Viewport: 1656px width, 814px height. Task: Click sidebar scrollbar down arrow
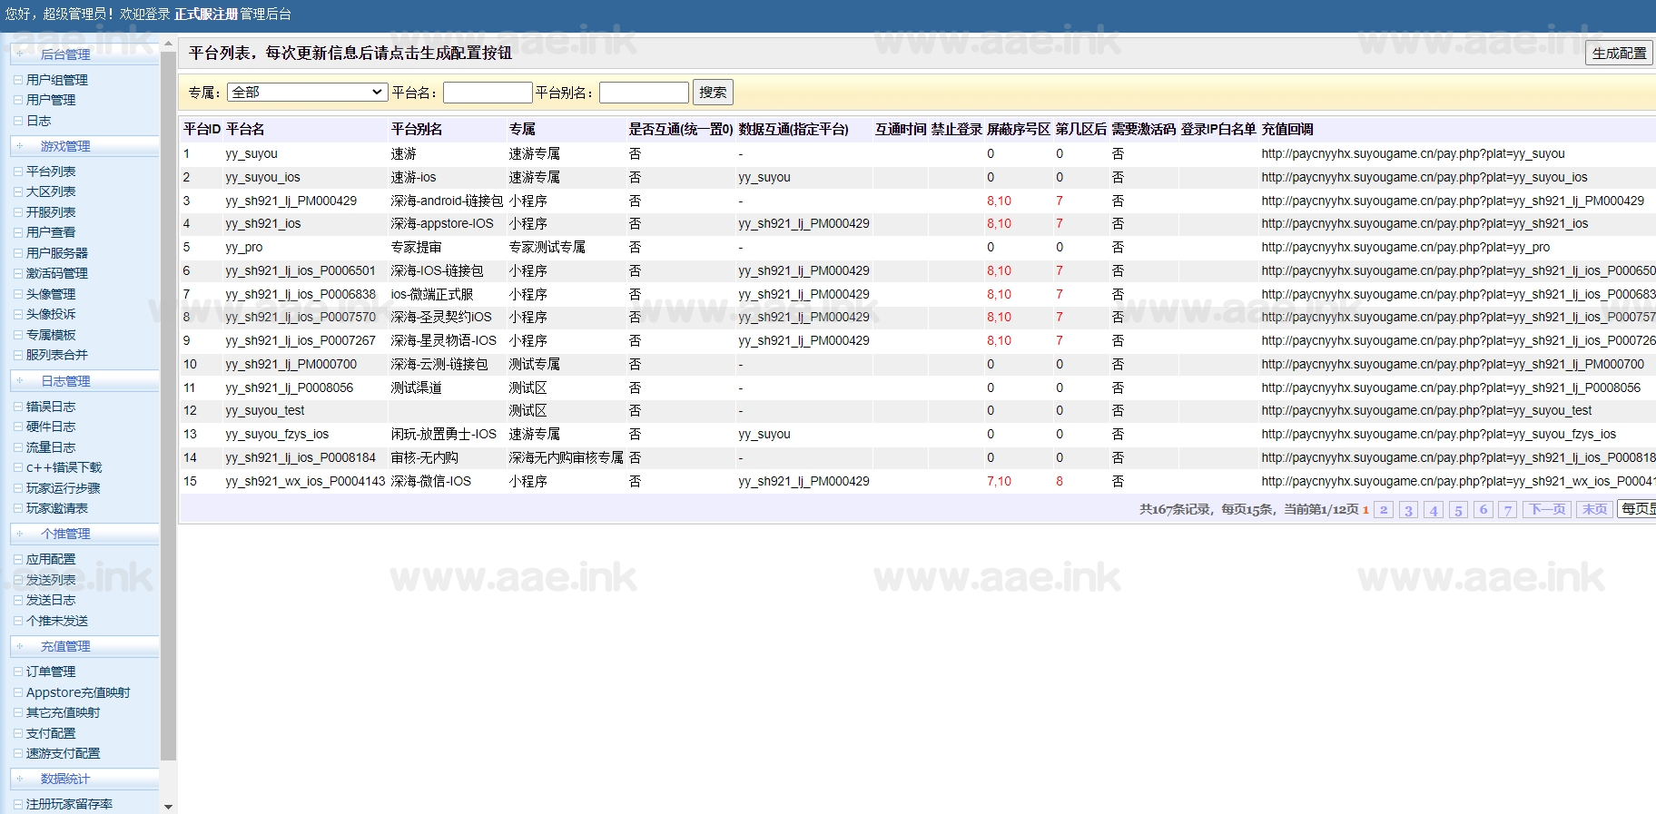pyautogui.click(x=168, y=806)
